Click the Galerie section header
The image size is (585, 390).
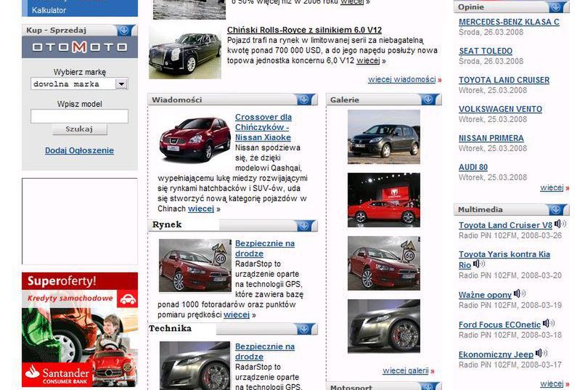coord(384,99)
